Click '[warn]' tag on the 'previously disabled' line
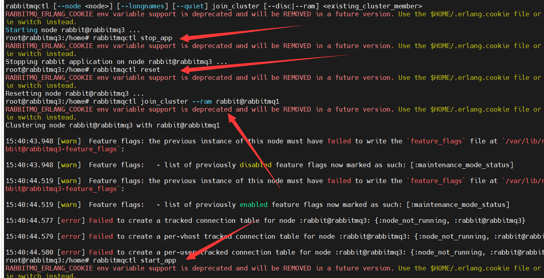 pos(69,165)
